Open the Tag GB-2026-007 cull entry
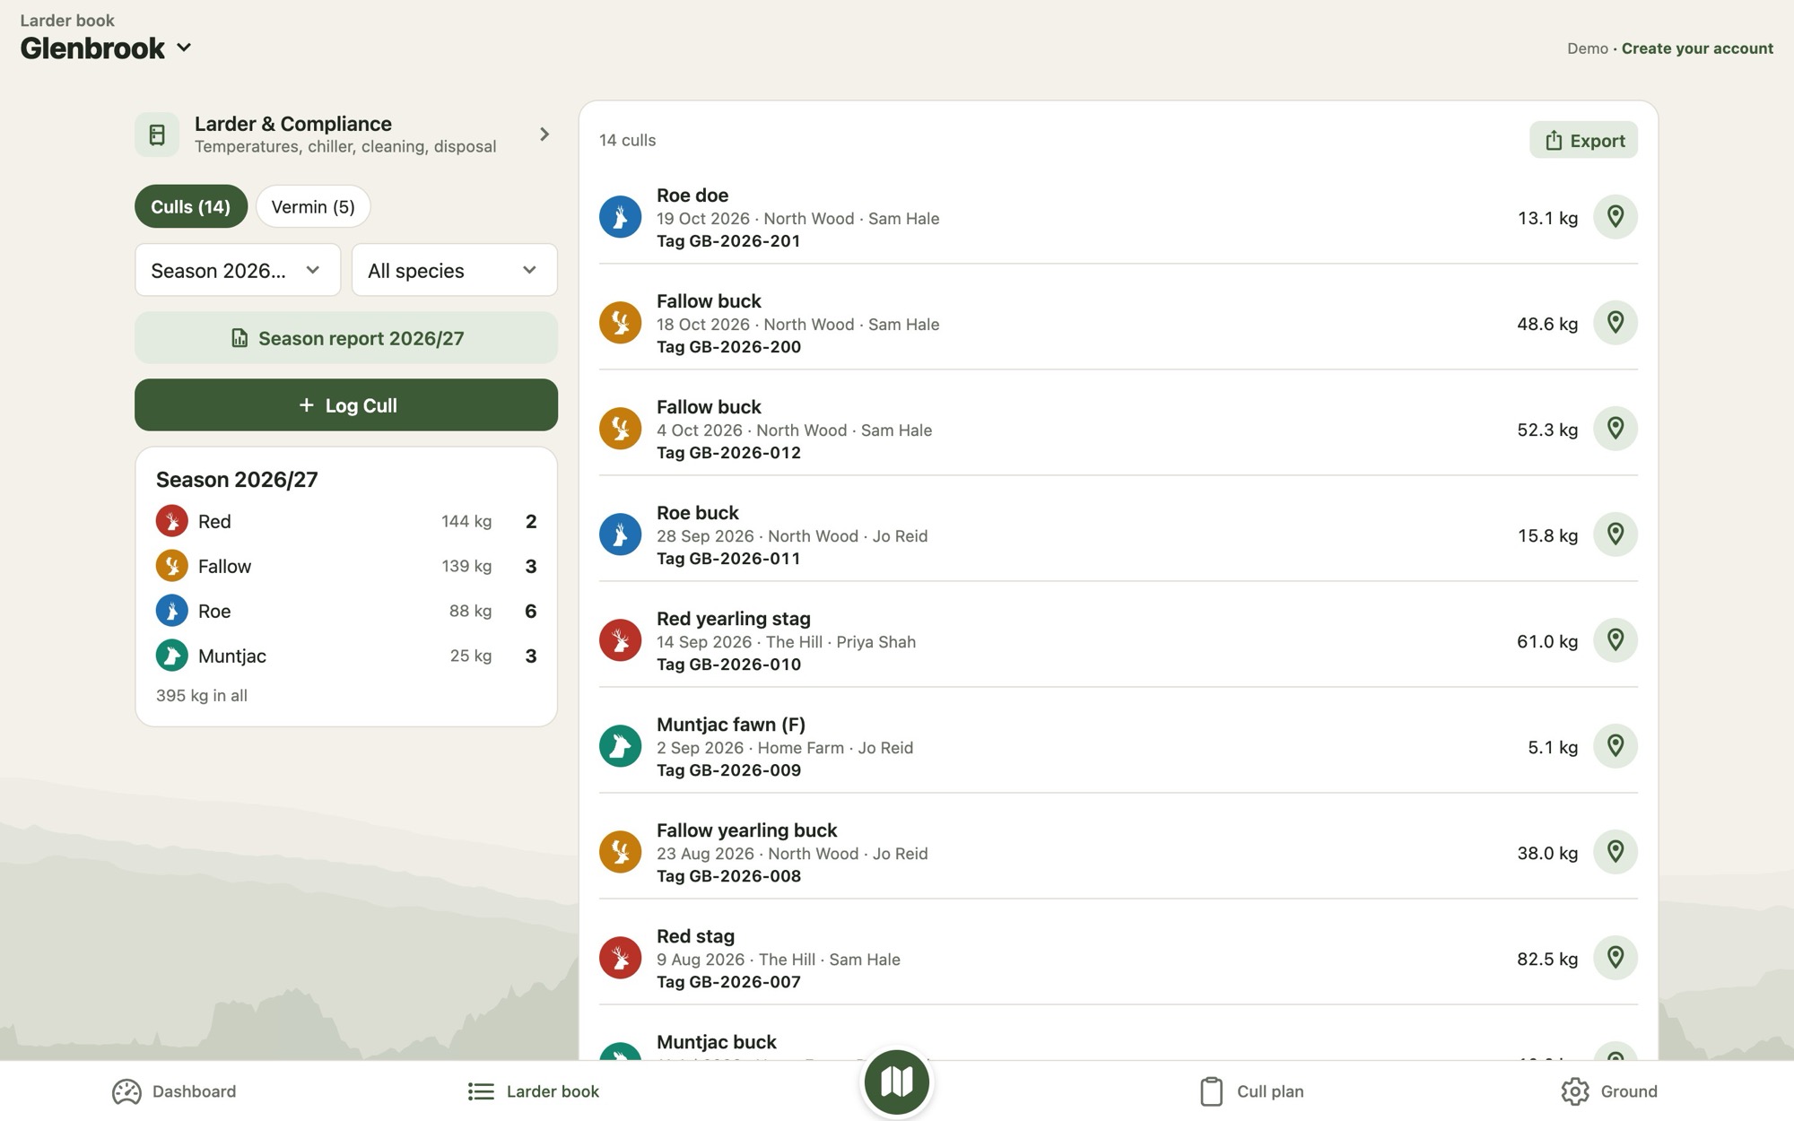This screenshot has width=1794, height=1121. point(1118,958)
